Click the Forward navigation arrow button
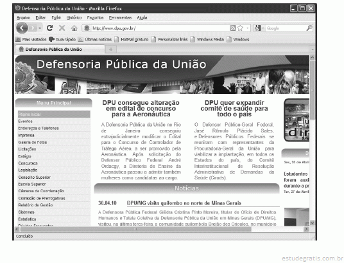Image resolution: width=344 pixels, height=263 pixels. [x=33, y=28]
